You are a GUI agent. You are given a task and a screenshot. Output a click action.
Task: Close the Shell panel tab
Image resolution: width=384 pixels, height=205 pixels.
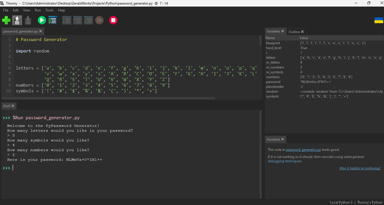coord(13,106)
